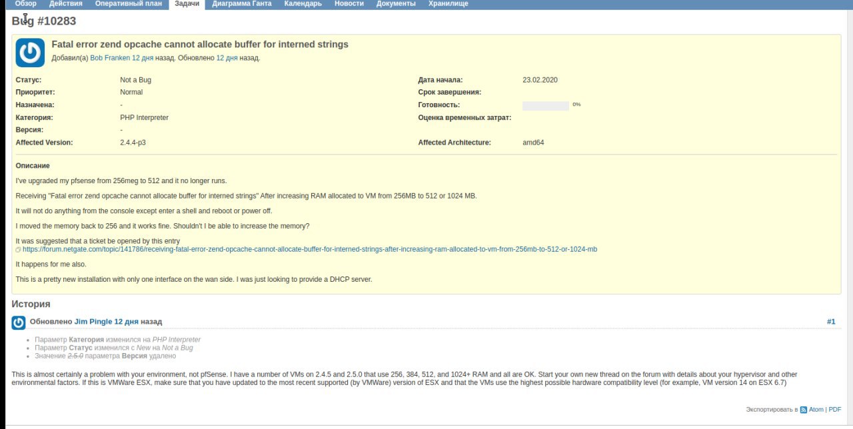853x429 pixels.
Task: Click Jim Pingle's avatar in История
Action: pos(19,322)
